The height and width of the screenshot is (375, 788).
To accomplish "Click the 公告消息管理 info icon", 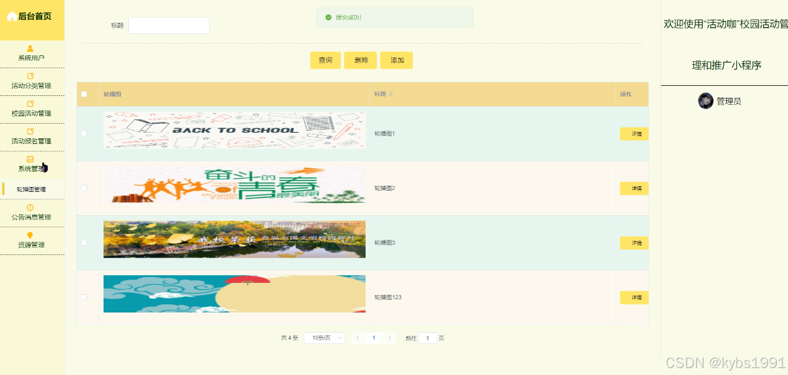I will (x=30, y=207).
